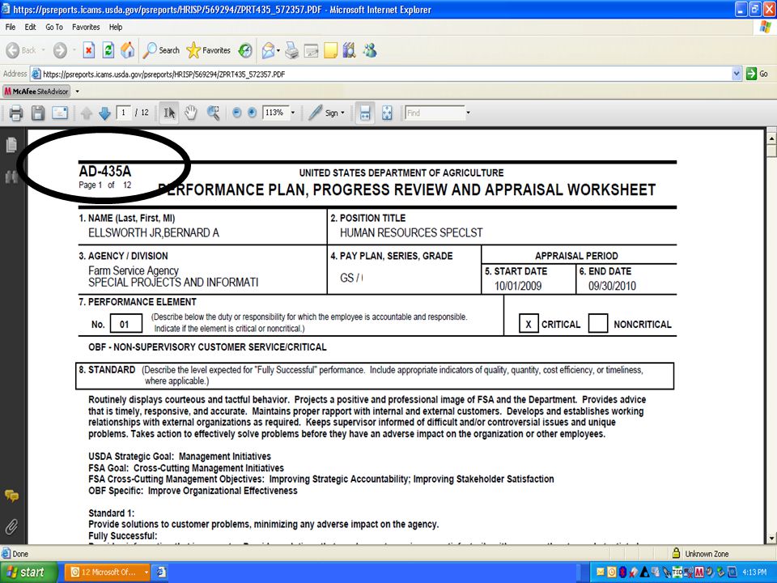Open the Help menu
777x583 pixels.
pyautogui.click(x=116, y=28)
